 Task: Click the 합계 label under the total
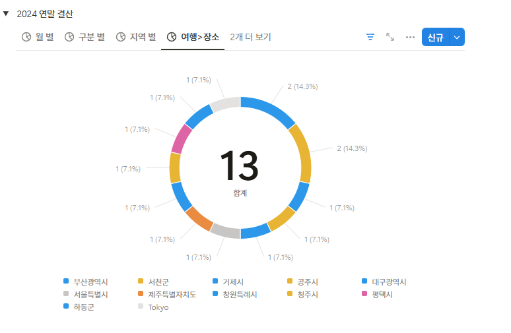point(240,193)
